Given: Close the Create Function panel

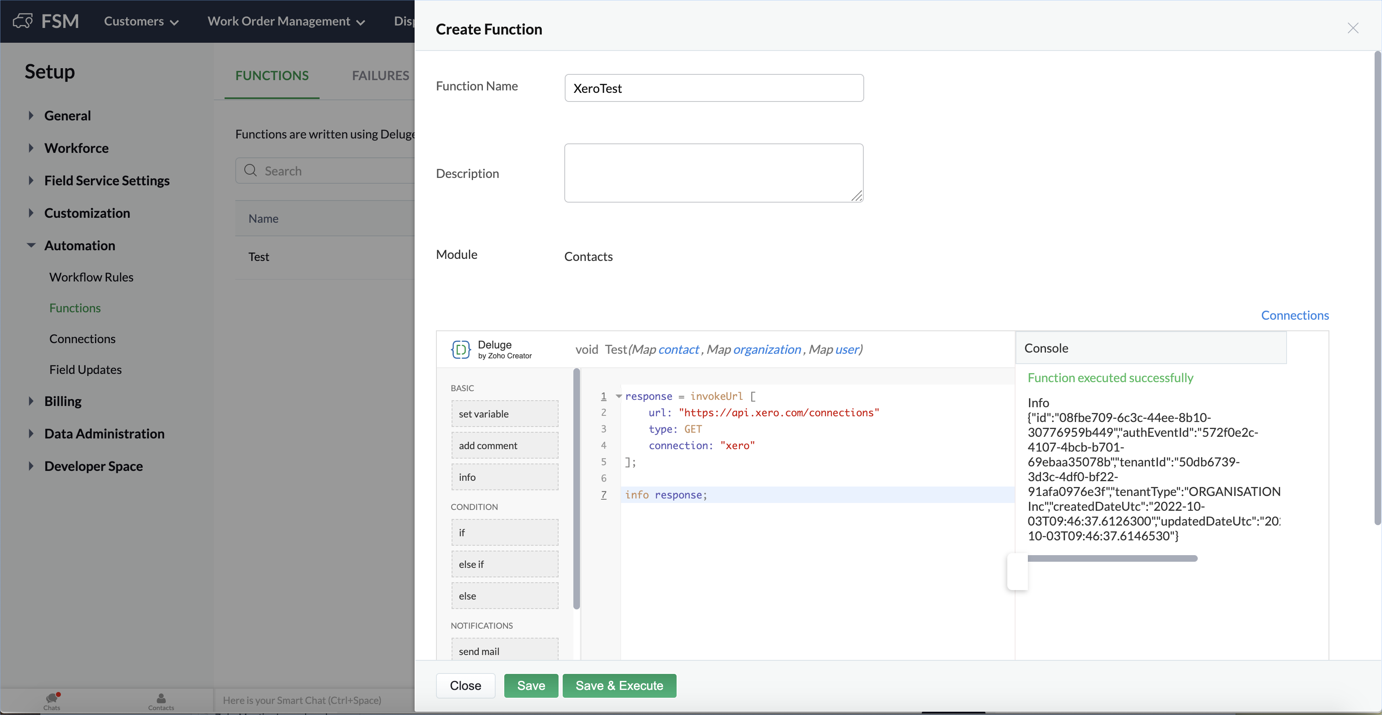Looking at the screenshot, I should (x=1352, y=28).
